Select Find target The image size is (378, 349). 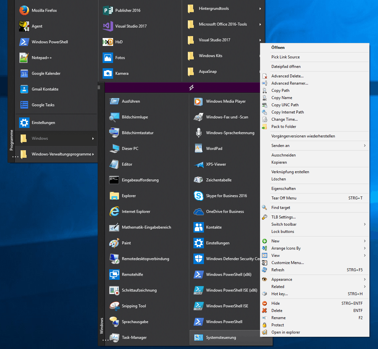[x=315, y=207]
